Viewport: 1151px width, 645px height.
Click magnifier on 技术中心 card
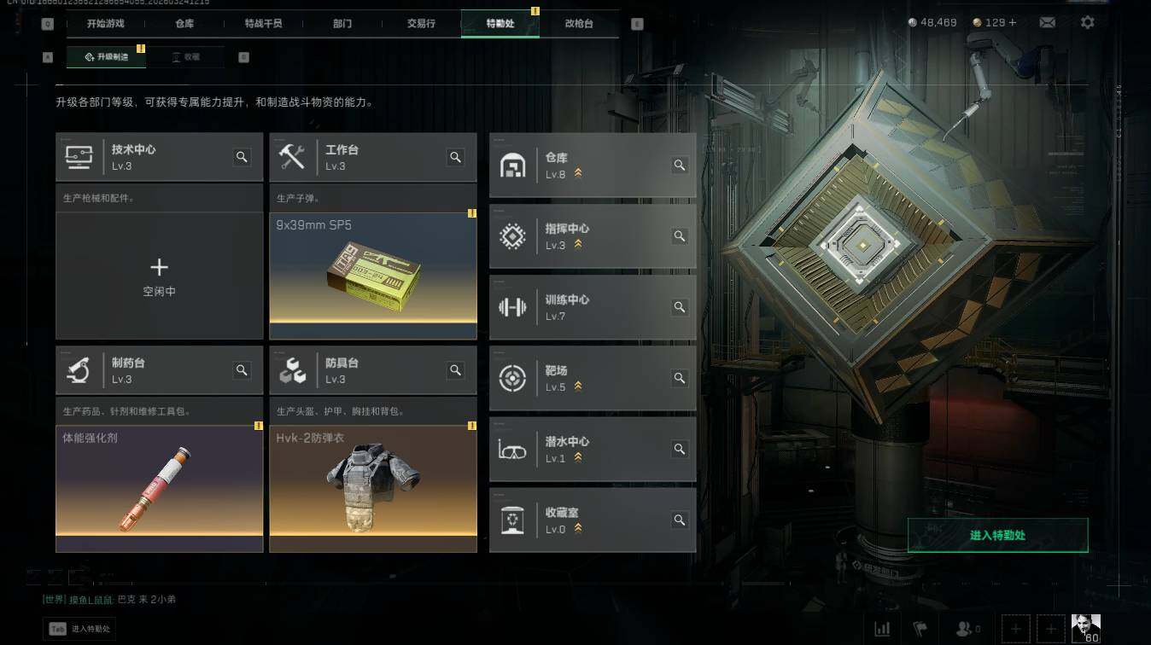click(242, 157)
